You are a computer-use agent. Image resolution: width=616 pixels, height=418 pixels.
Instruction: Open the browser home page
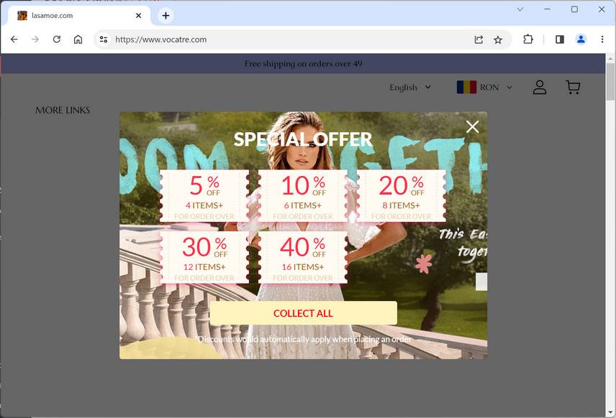point(78,40)
